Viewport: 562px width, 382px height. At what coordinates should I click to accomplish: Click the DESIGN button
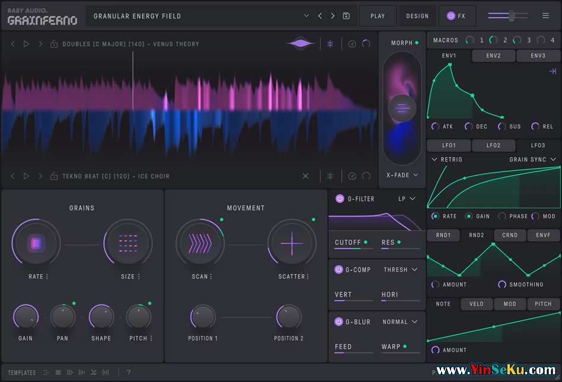click(417, 16)
